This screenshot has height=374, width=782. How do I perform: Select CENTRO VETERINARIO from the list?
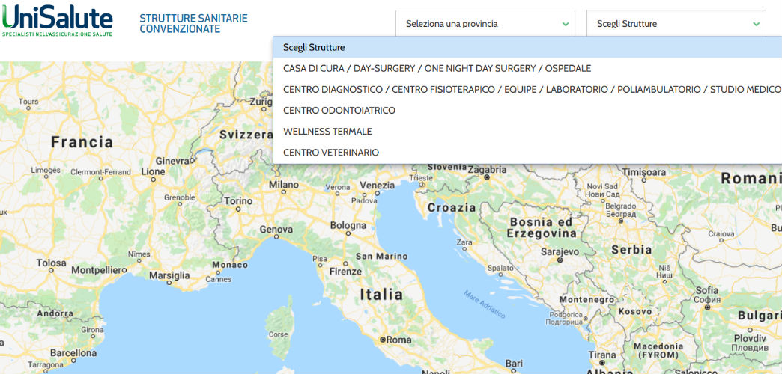[x=527, y=153]
